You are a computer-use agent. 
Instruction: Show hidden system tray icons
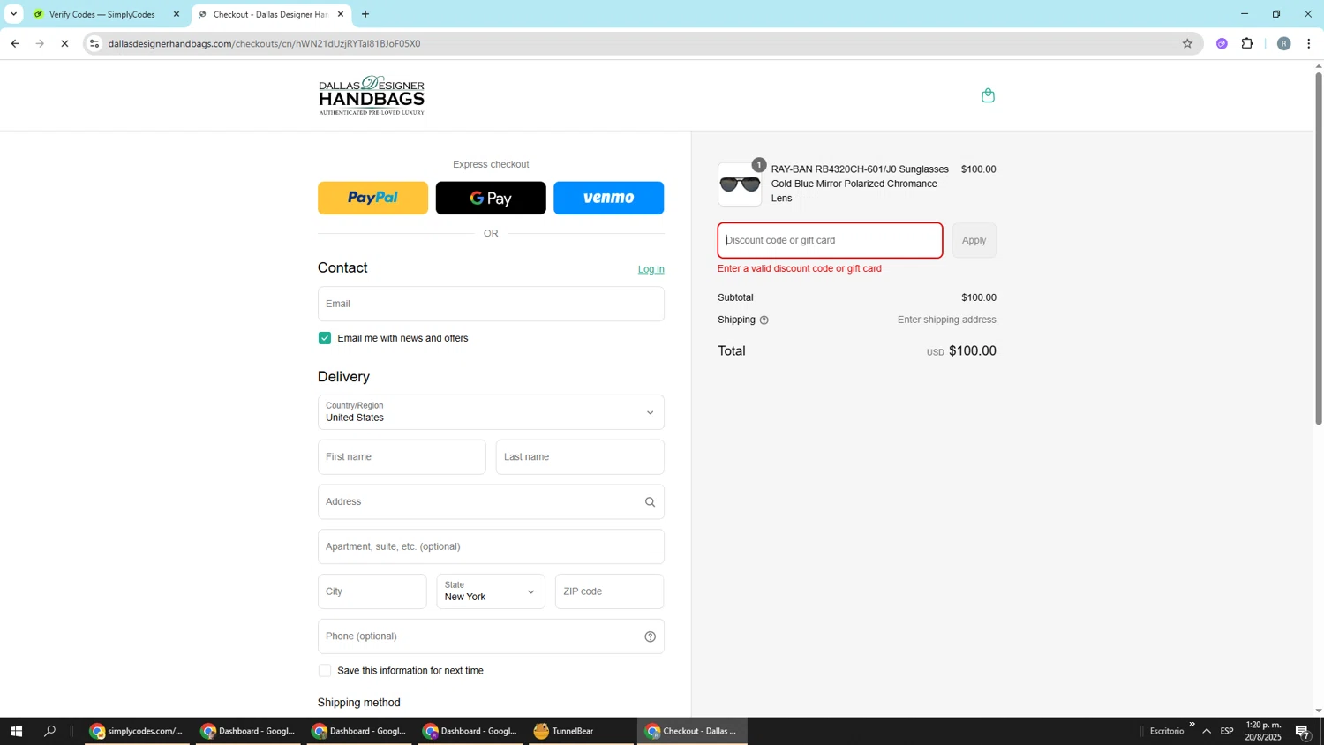pyautogui.click(x=1207, y=731)
